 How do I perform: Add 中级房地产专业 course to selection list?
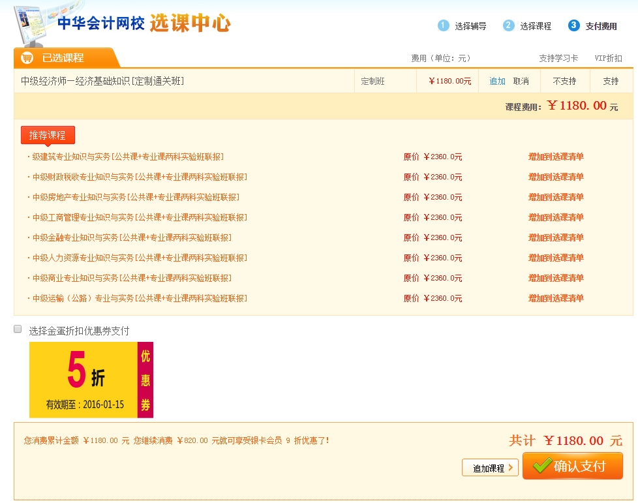[x=556, y=197]
